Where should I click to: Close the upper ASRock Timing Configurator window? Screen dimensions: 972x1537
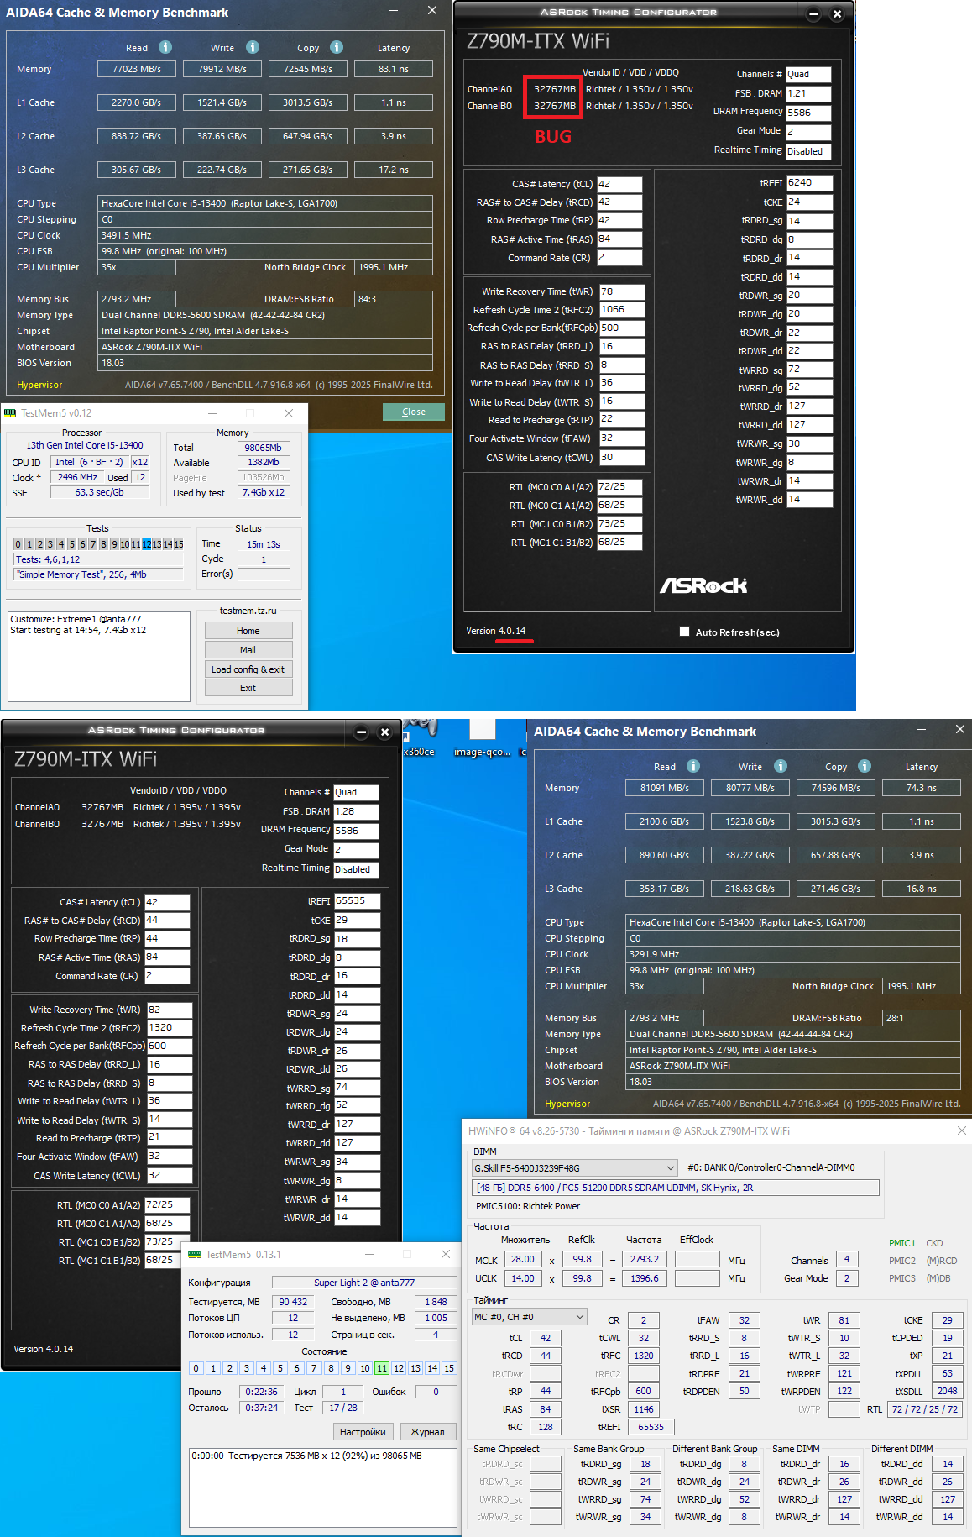click(837, 13)
